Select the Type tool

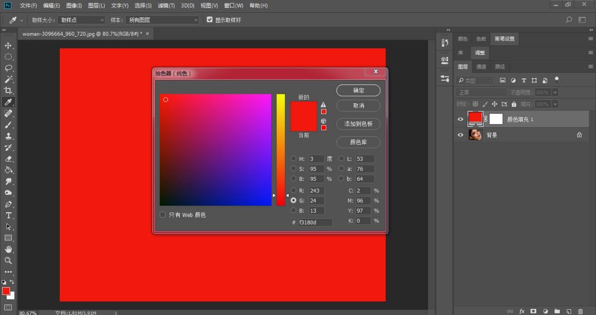(8, 215)
